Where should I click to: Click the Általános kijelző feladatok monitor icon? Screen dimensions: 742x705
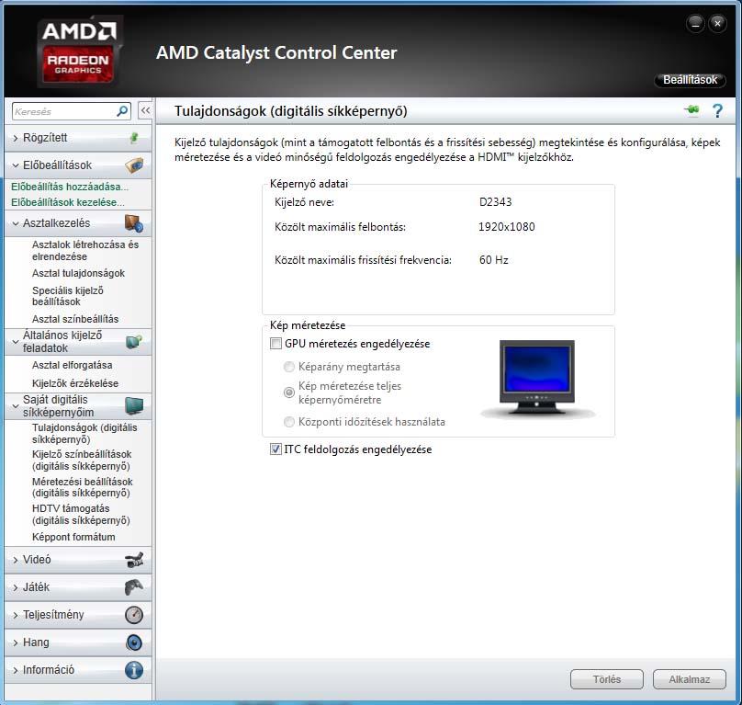click(x=134, y=341)
